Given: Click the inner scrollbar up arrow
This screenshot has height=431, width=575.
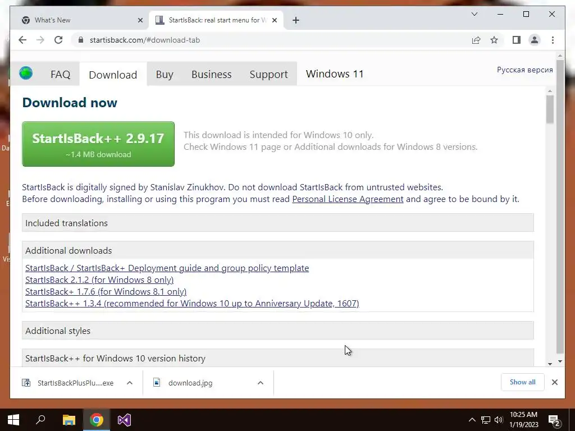Looking at the screenshot, I should tap(549, 90).
